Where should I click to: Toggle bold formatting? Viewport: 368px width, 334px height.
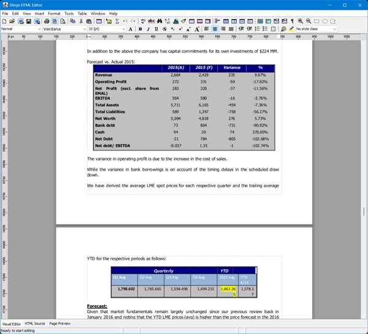140,29
